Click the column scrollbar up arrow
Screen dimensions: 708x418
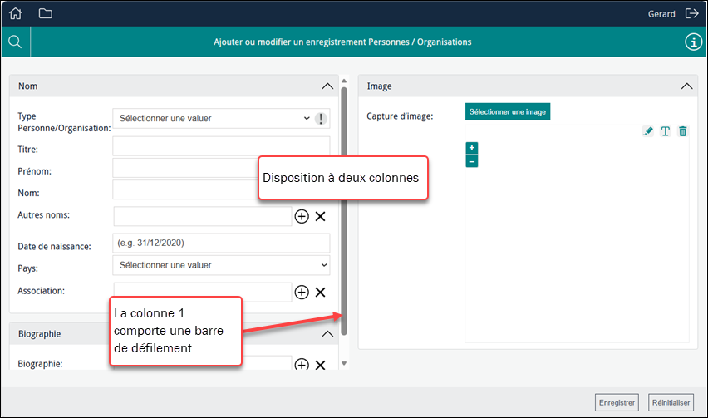[344, 81]
